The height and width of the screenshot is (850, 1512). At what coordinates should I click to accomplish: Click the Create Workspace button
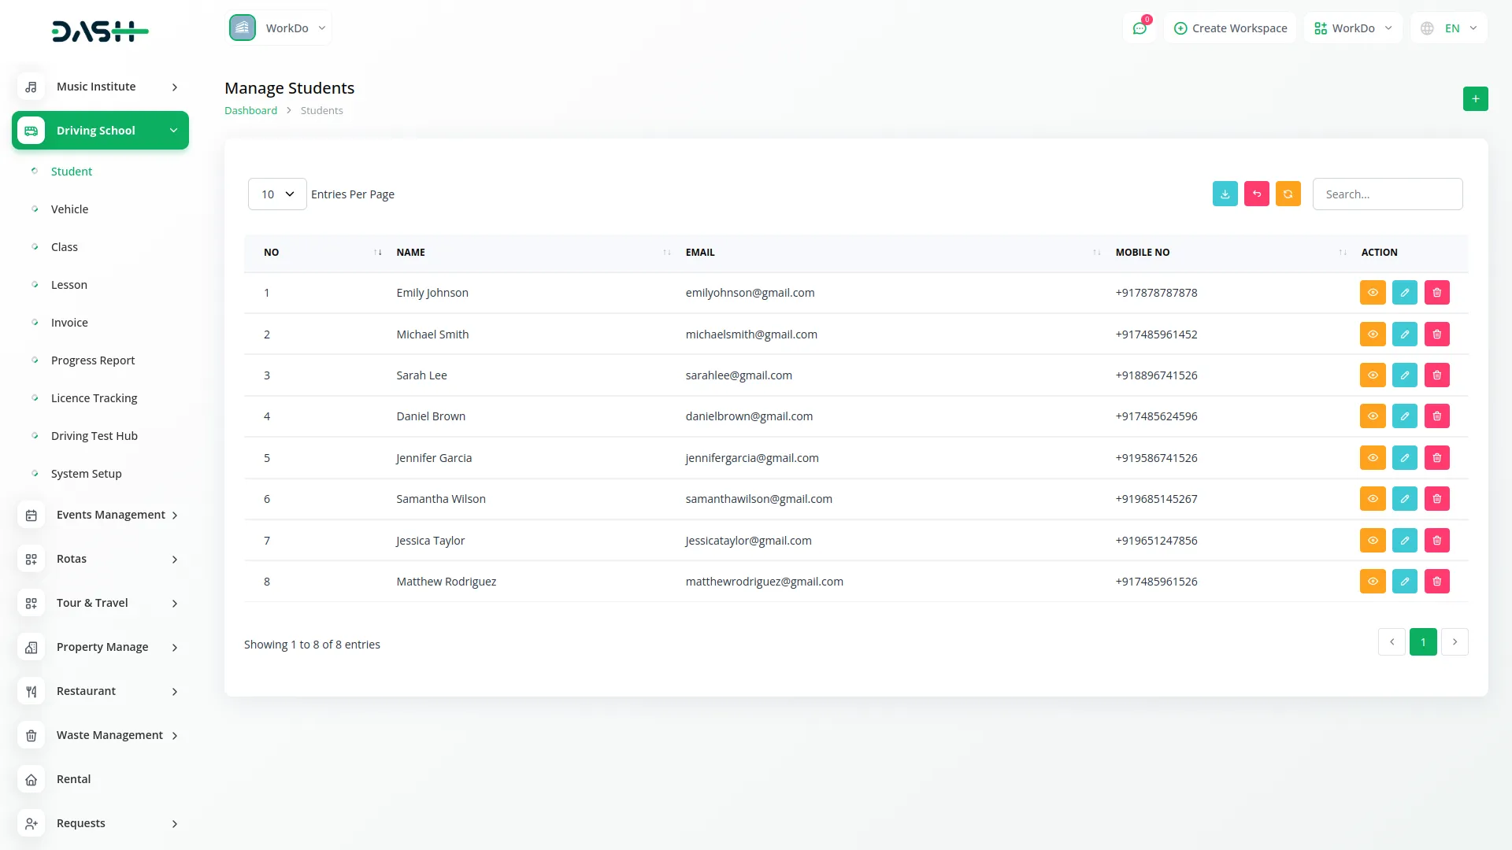[x=1230, y=28]
